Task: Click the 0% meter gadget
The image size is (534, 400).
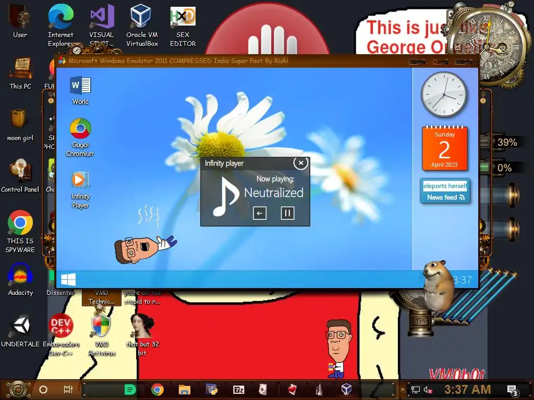Action: point(501,168)
